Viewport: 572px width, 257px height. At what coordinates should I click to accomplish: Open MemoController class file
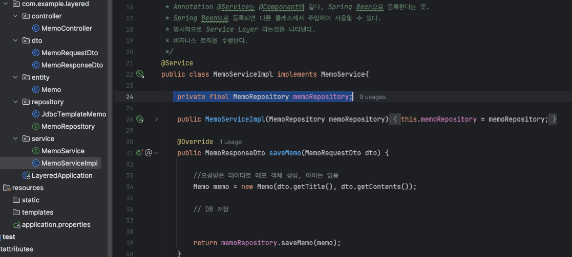point(67,29)
